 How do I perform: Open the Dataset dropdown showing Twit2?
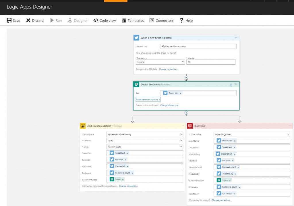pyautogui.click(x=145, y=140)
